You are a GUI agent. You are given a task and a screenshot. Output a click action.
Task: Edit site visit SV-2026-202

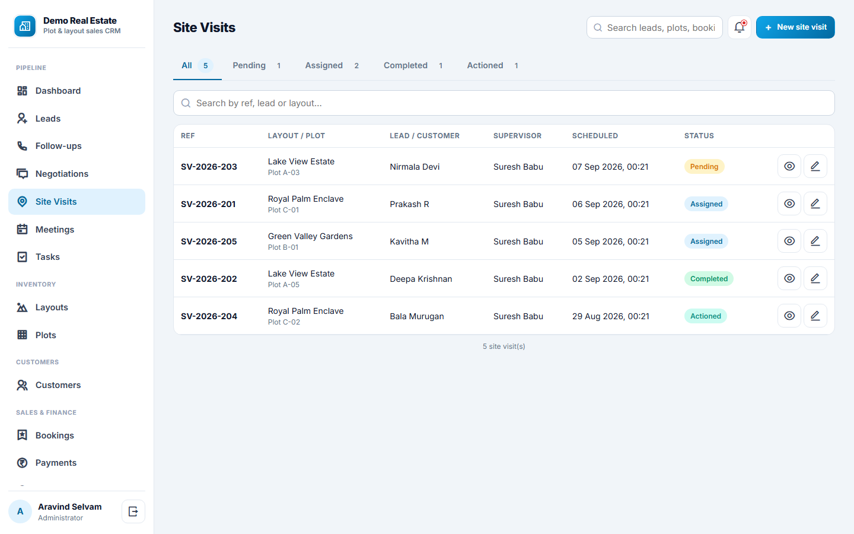click(815, 278)
